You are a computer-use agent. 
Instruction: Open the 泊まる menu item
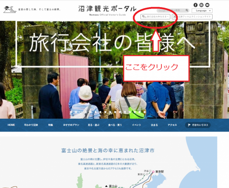pos(154,125)
